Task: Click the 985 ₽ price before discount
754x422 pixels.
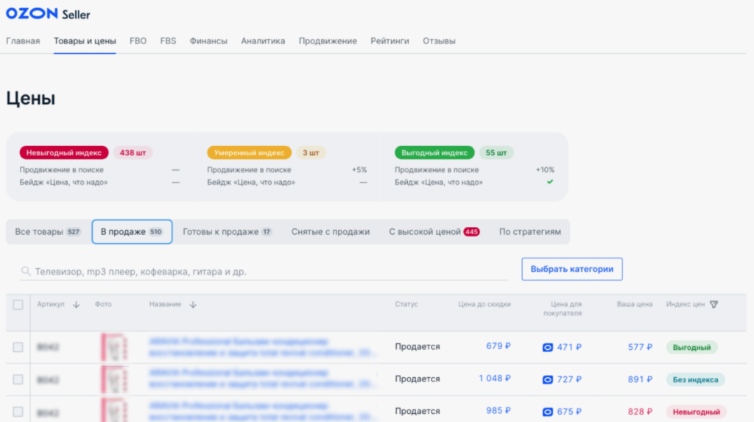Action: (x=498, y=410)
